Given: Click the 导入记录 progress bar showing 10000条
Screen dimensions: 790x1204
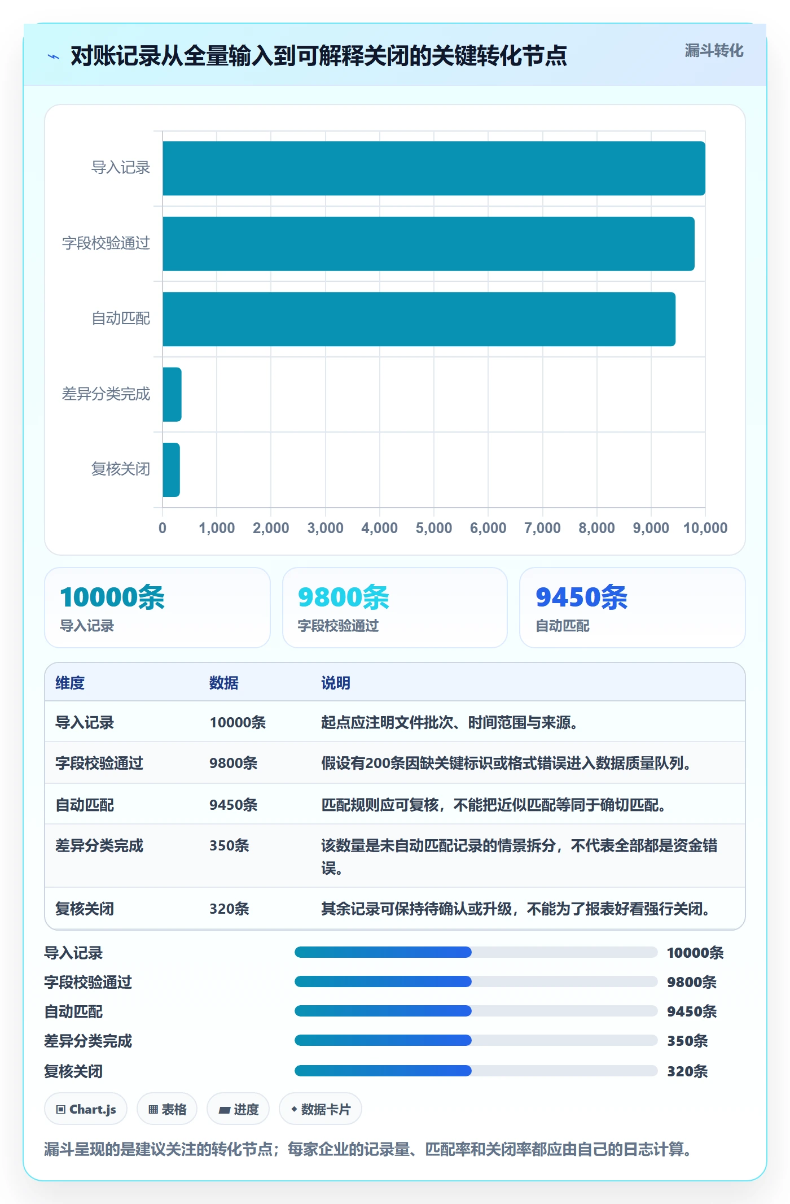Looking at the screenshot, I should (x=476, y=952).
